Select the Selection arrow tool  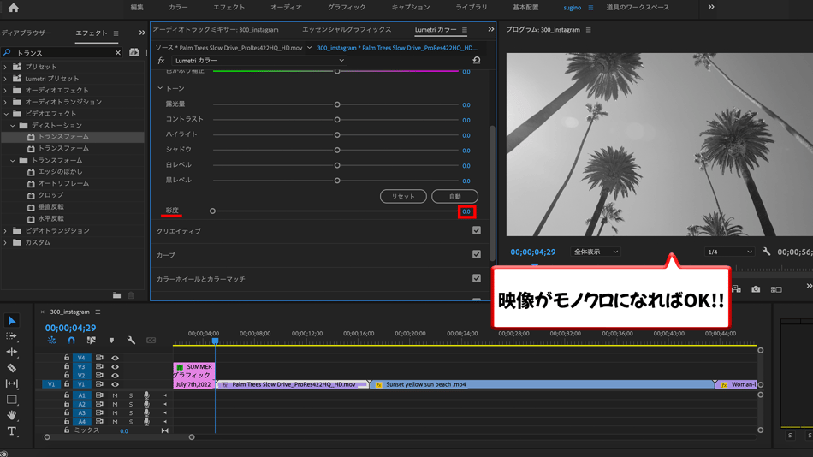click(x=12, y=321)
